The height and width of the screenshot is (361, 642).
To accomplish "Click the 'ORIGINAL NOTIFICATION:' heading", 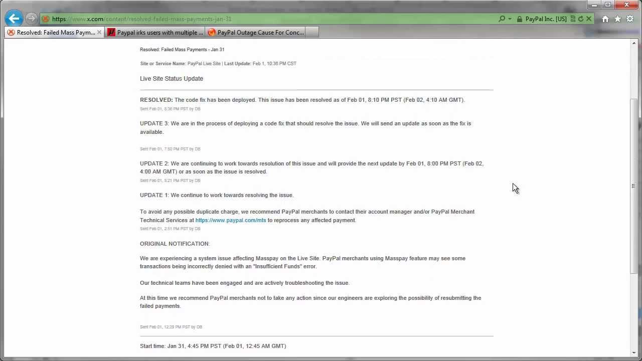I will tap(175, 244).
